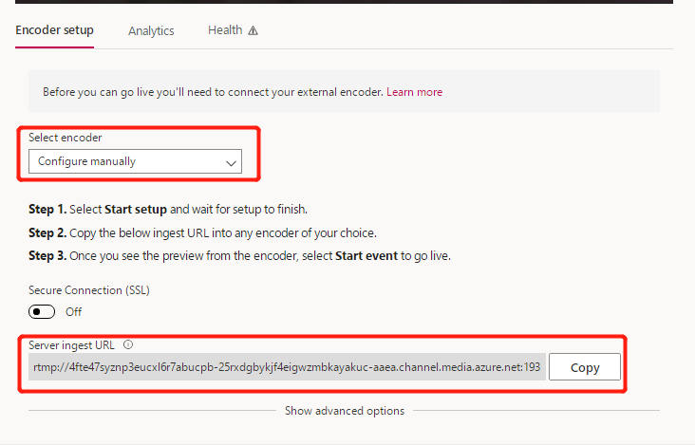Click the Select encoder label

(x=66, y=138)
